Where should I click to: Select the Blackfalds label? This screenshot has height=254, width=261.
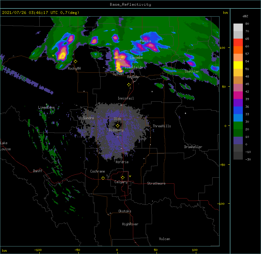click(x=134, y=67)
